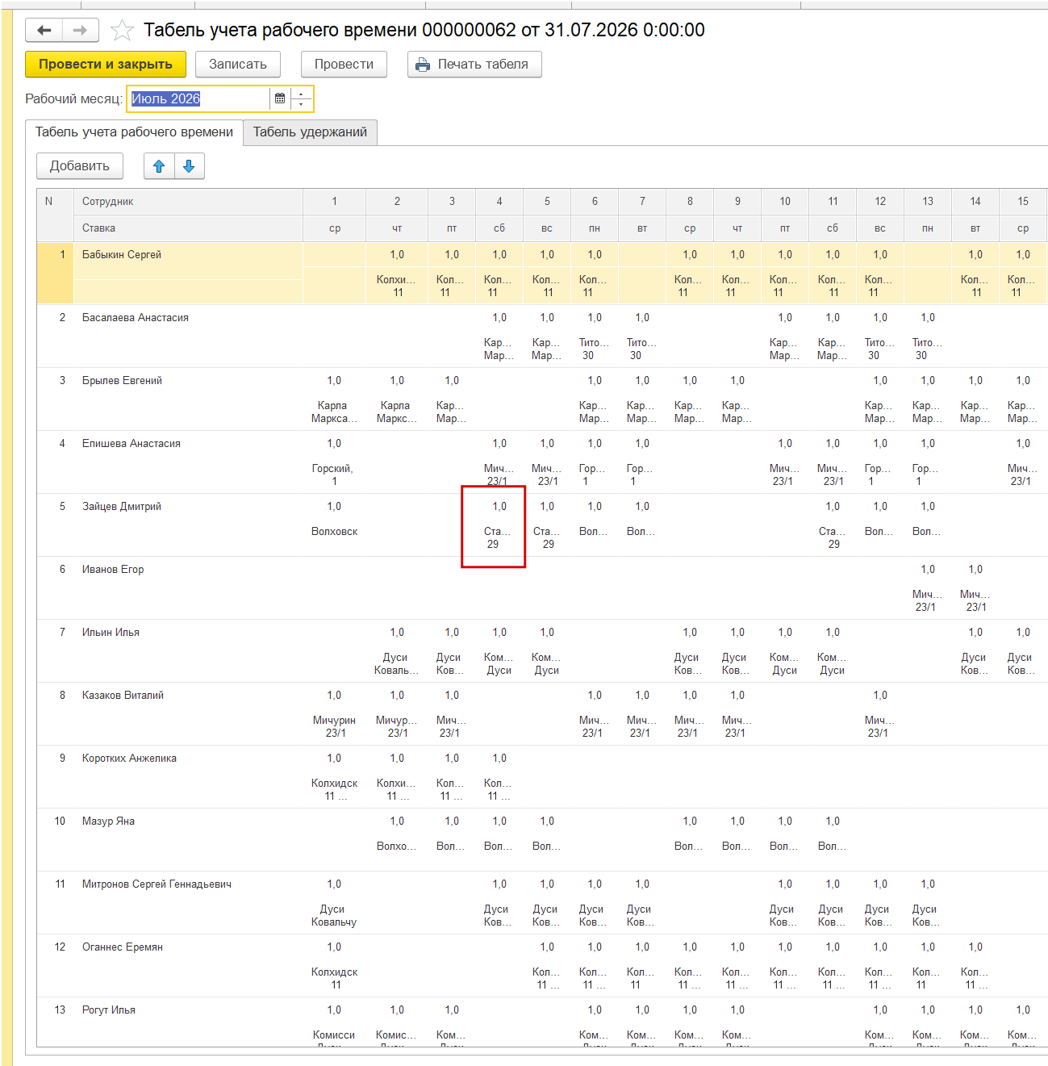Select the Ставка sub-header
The width and height of the screenshot is (1048, 1066).
pos(189,228)
